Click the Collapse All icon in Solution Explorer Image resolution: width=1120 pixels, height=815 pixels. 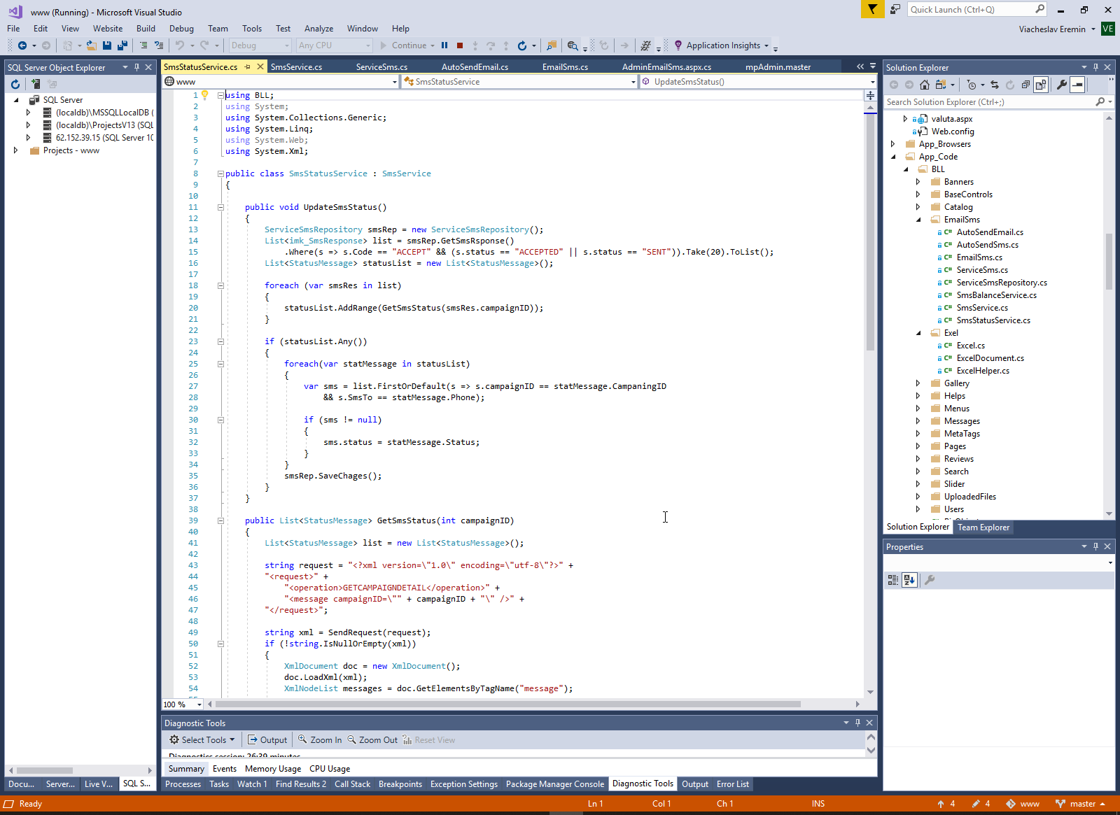pyautogui.click(x=1025, y=85)
